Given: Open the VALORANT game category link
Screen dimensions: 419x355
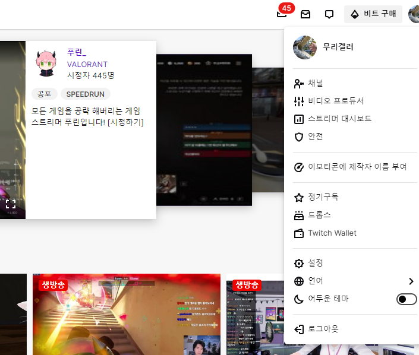Looking at the screenshot, I should click(x=87, y=64).
